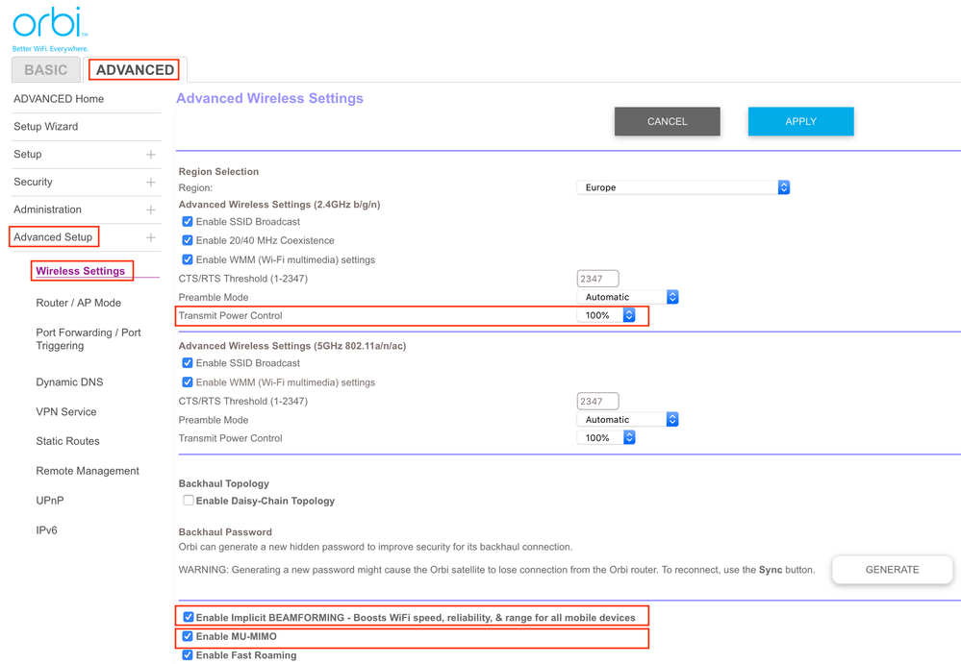Expand the Setup section plus icon

151,155
